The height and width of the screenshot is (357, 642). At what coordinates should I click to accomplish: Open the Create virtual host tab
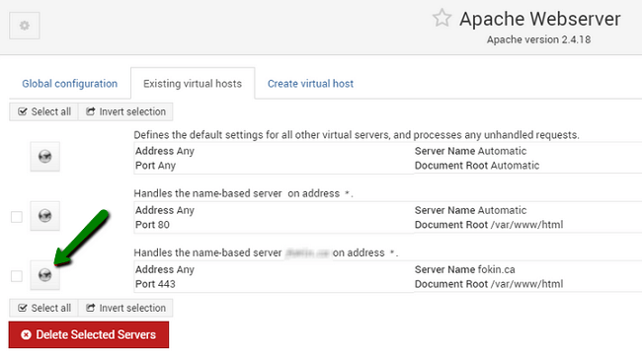(x=310, y=84)
